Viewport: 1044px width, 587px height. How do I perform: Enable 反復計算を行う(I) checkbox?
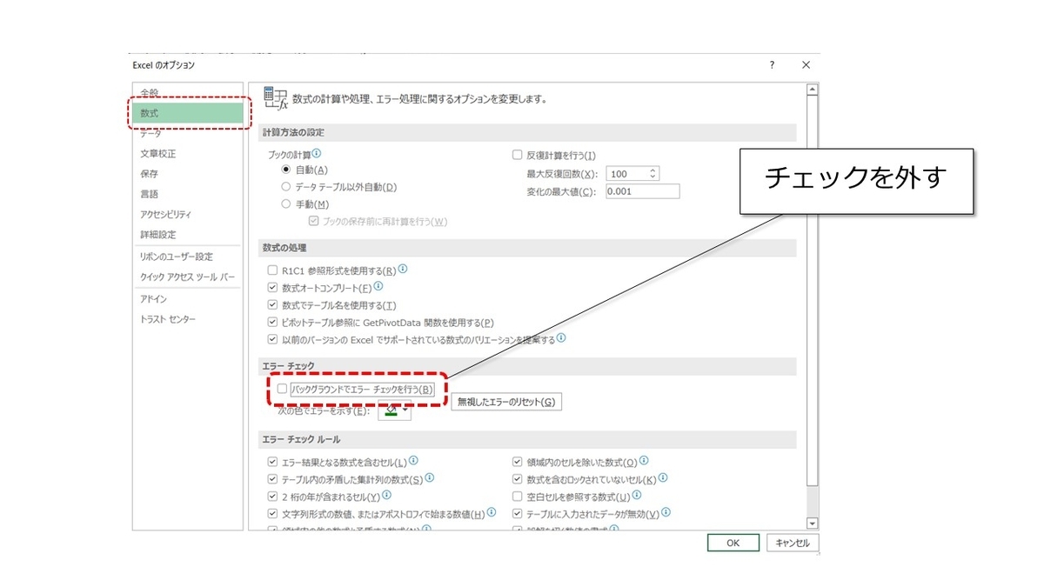point(518,155)
